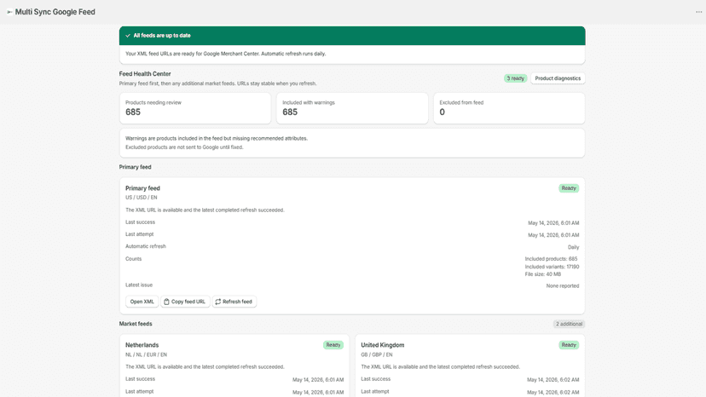The image size is (706, 397).
Task: Copy the primary feed URL
Action: [185, 302]
